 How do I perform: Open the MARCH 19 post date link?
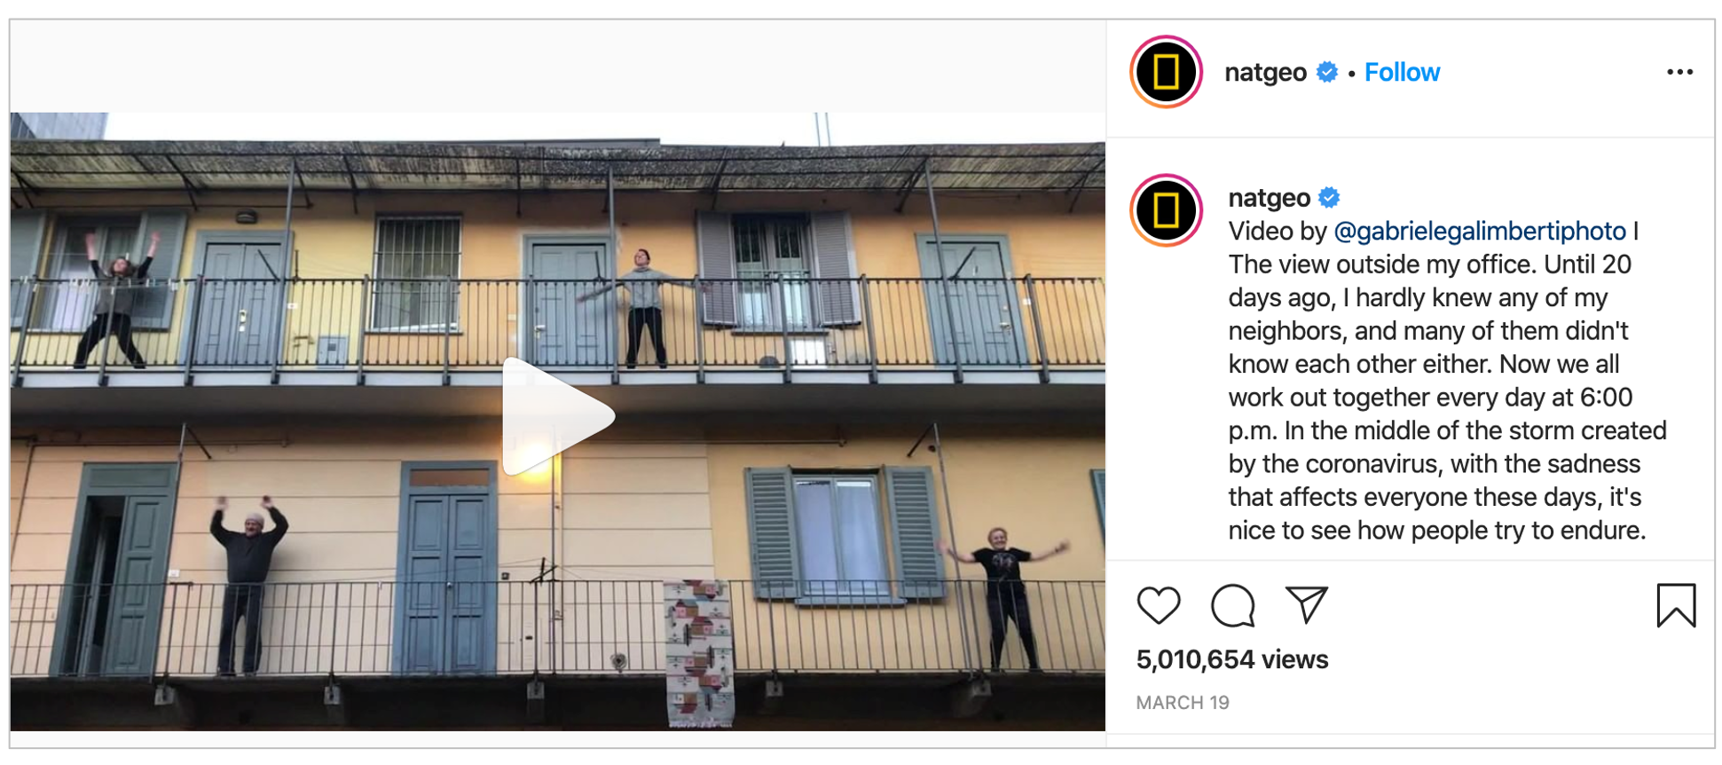(x=1183, y=703)
